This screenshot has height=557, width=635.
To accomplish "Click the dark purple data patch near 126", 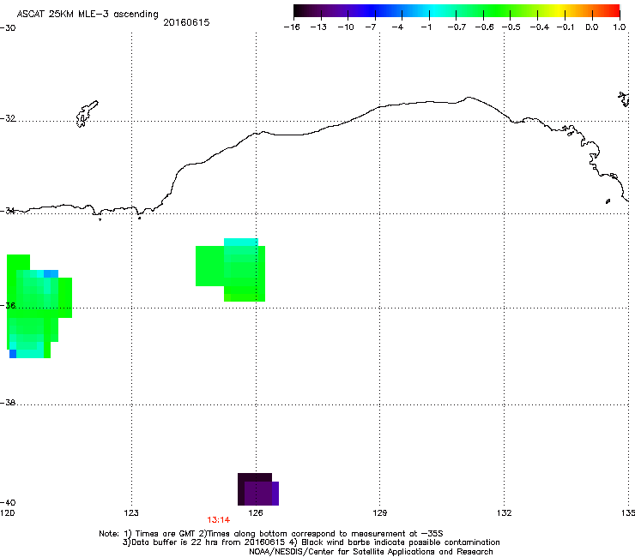I will click(x=258, y=489).
